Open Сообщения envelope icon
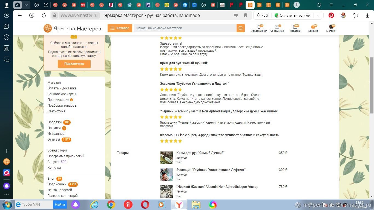374x210 pixels. pos(277,28)
